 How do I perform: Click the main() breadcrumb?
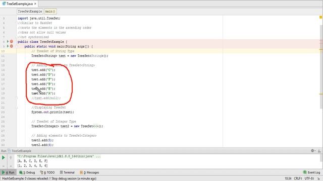50,12
